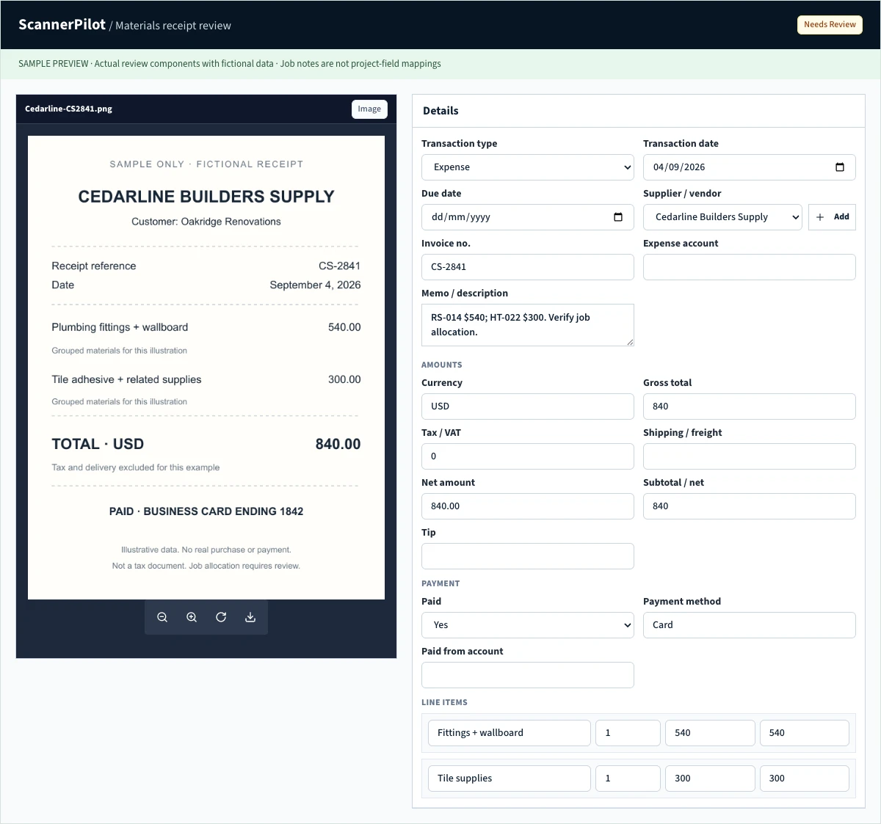The width and height of the screenshot is (881, 824).
Task: Click quantity field of Tile supplies row
Action: click(x=628, y=779)
